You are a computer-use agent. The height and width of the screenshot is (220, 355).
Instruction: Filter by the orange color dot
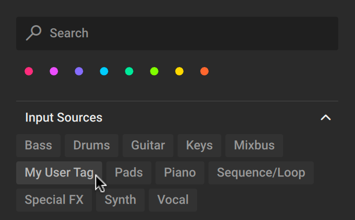click(204, 71)
